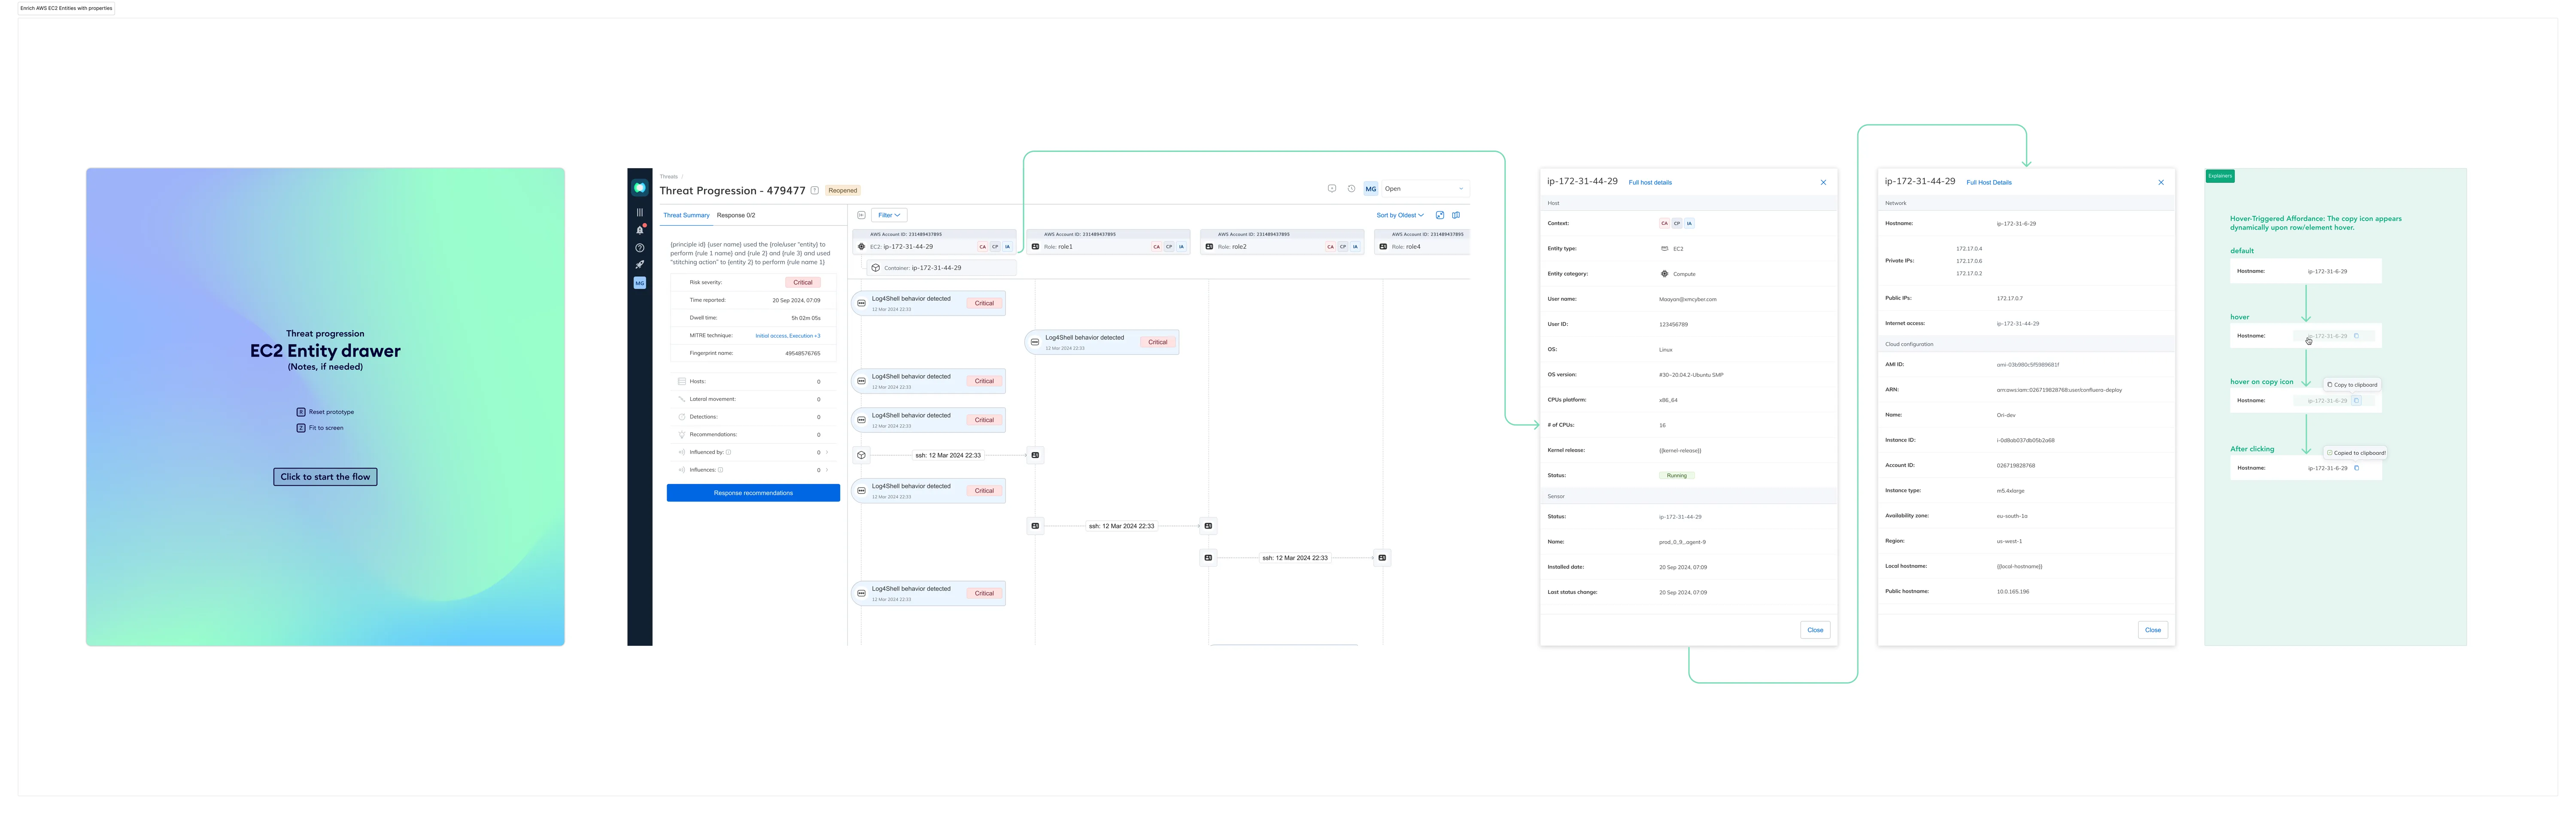Open the history clock icon in the header
Viewport: 2576px width, 814px height.
pyautogui.click(x=1351, y=188)
